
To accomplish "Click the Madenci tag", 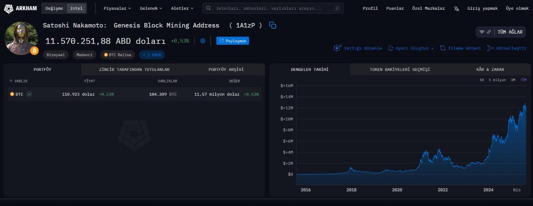I will pos(84,55).
